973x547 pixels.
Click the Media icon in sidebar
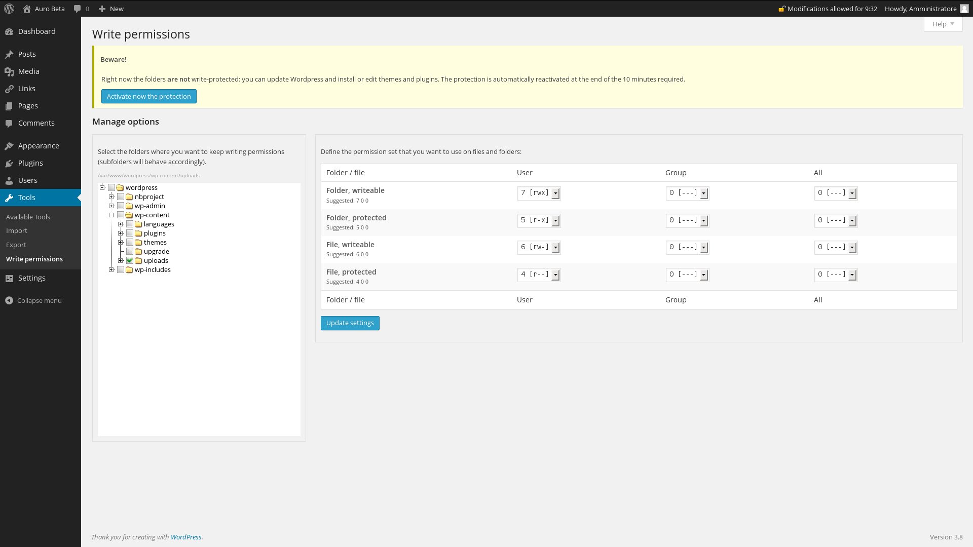[9, 71]
